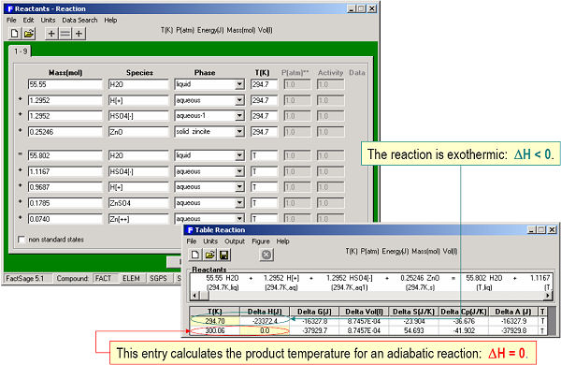Open Output menu in Table Reaction
The height and width of the screenshot is (365, 561).
pyautogui.click(x=235, y=241)
